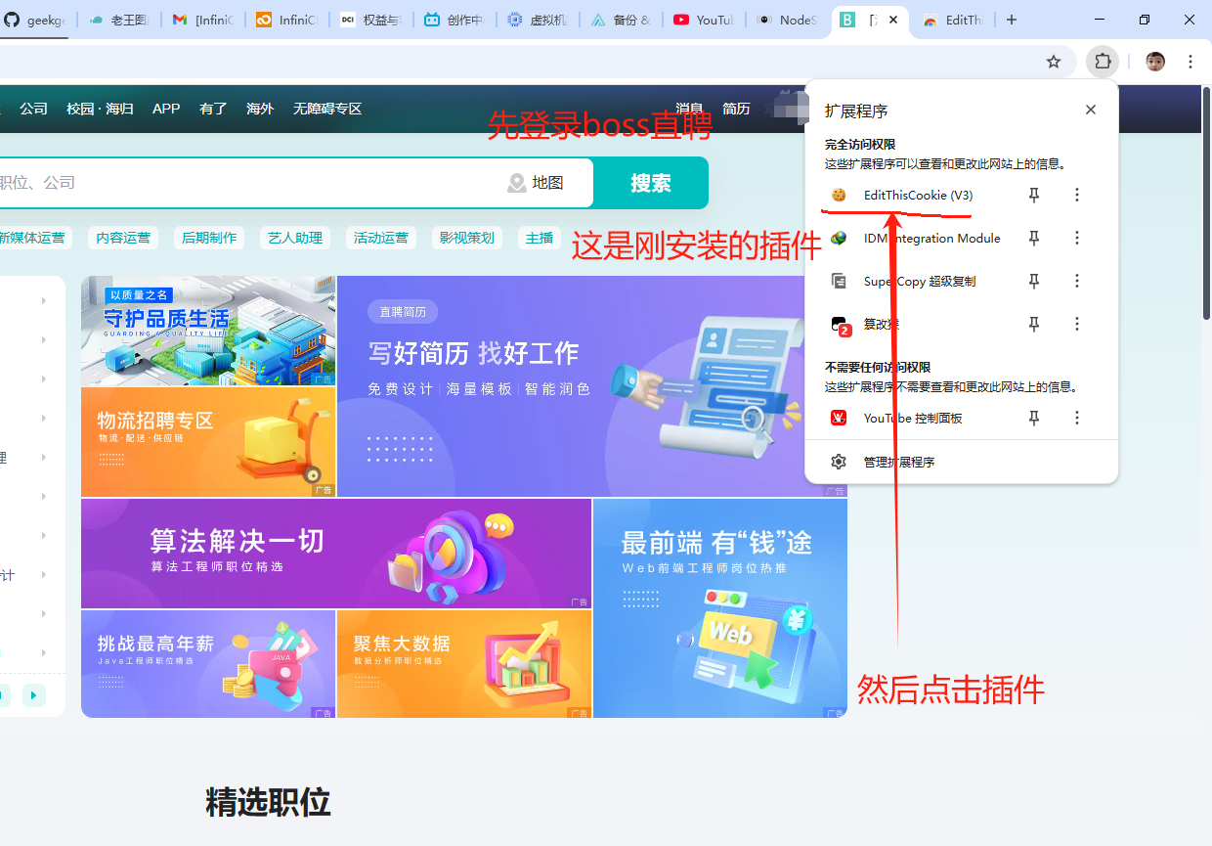1212x846 pixels.
Task: Open the 地图 map link
Action: click(536, 183)
